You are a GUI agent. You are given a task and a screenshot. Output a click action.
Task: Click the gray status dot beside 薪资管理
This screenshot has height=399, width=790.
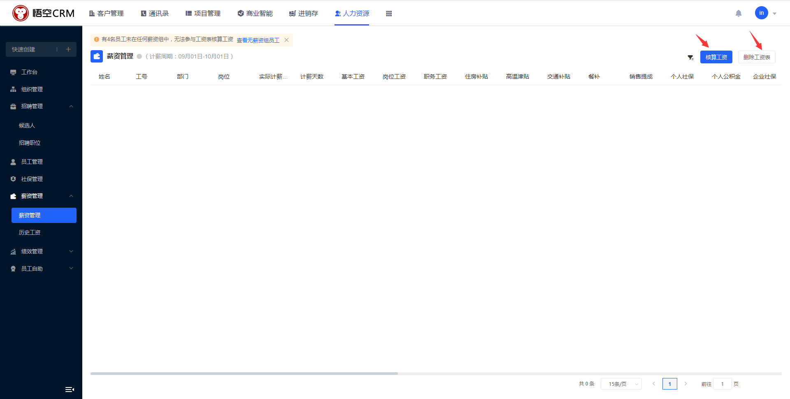[x=139, y=57]
